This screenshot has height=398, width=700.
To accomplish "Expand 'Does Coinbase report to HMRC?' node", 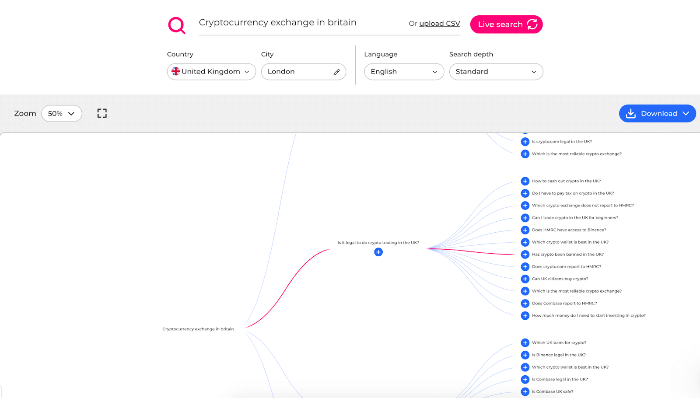I will 525,304.
